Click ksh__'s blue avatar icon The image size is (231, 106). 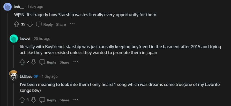click(8, 7)
